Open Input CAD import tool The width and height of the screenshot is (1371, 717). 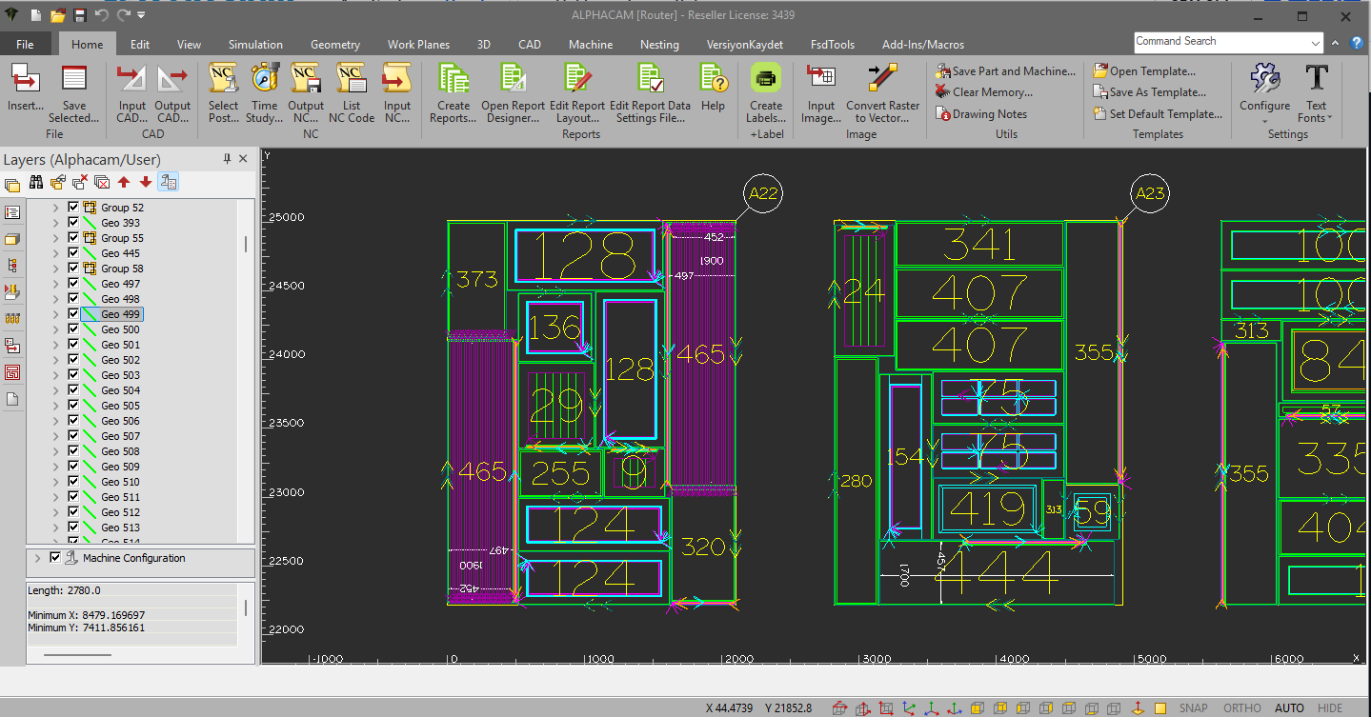tap(132, 80)
